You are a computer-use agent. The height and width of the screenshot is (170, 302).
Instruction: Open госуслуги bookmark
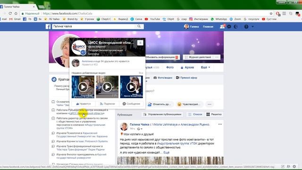tap(252, 19)
